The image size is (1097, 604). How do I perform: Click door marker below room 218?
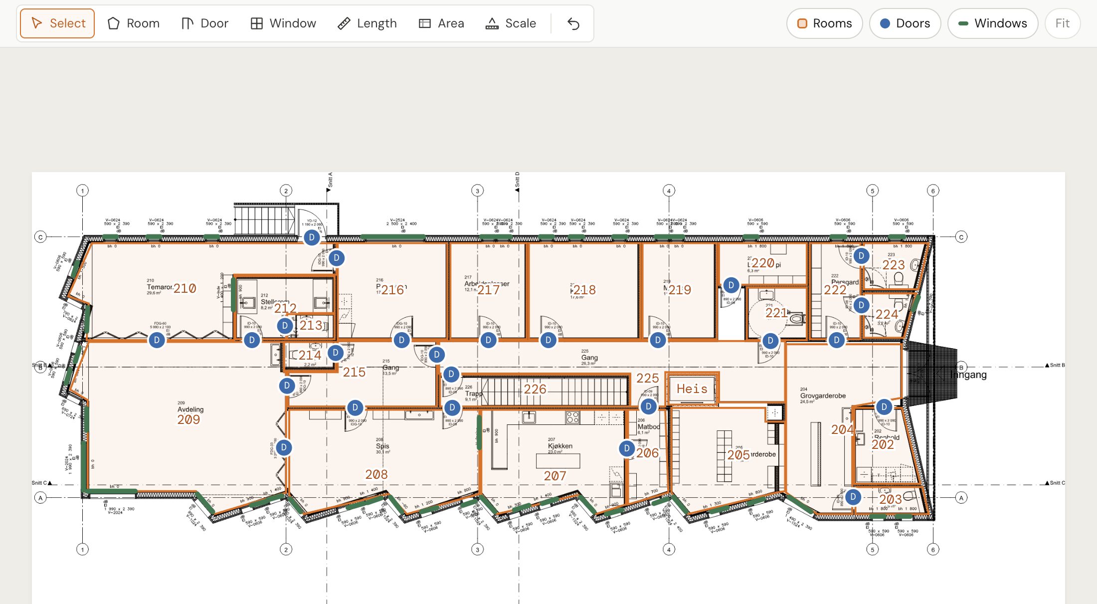click(548, 340)
